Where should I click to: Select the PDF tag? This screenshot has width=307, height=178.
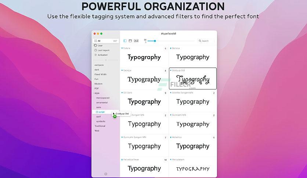(97, 88)
